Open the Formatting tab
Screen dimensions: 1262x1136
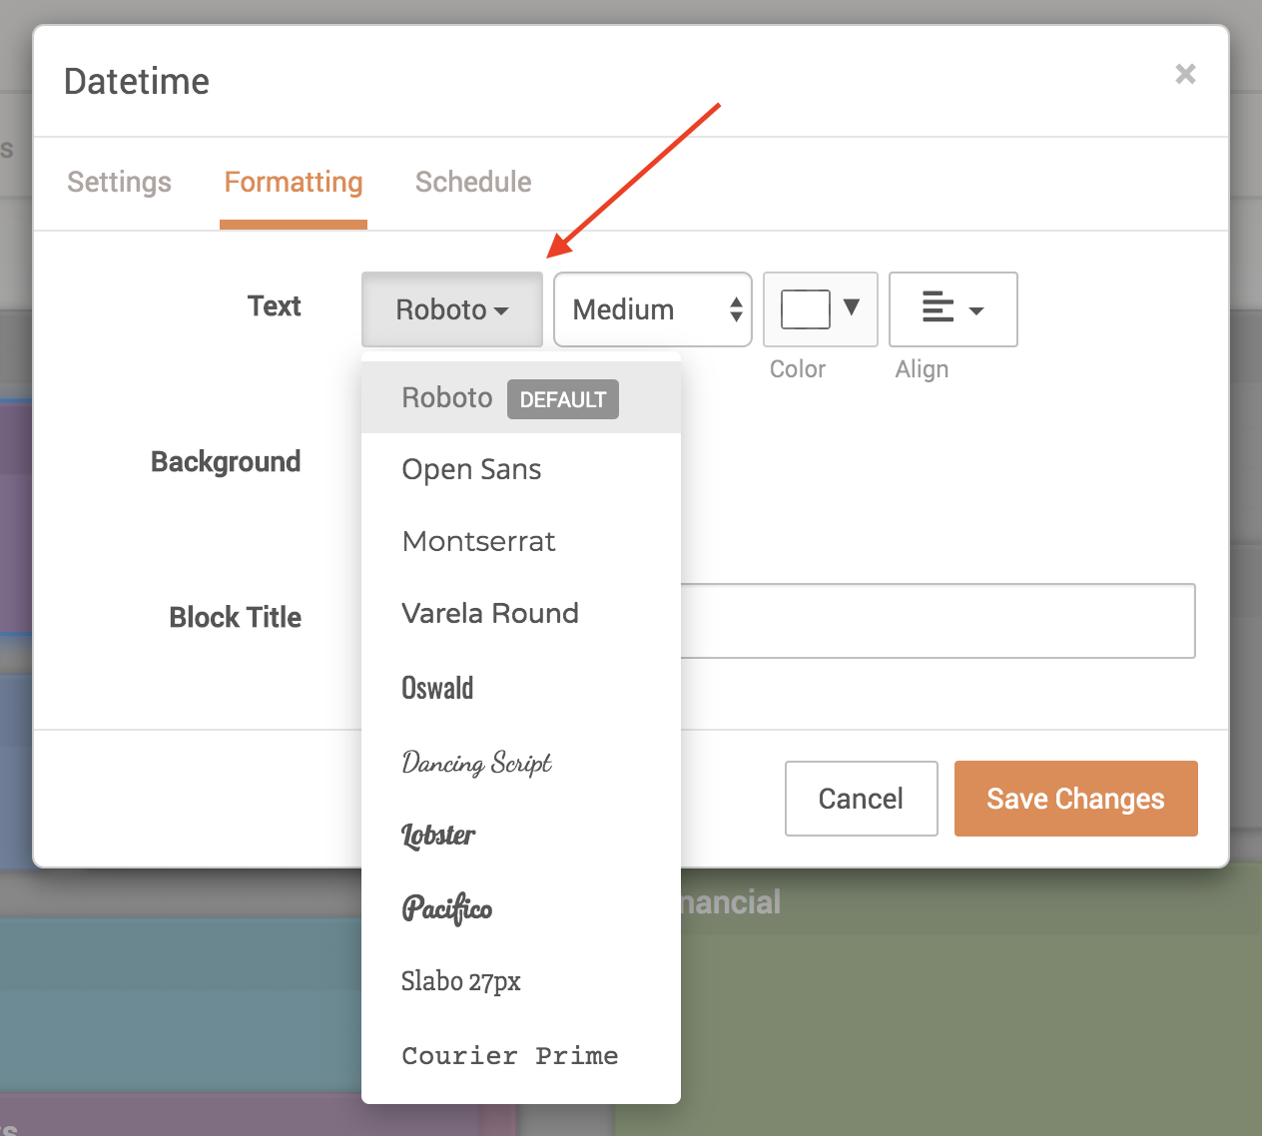294,182
